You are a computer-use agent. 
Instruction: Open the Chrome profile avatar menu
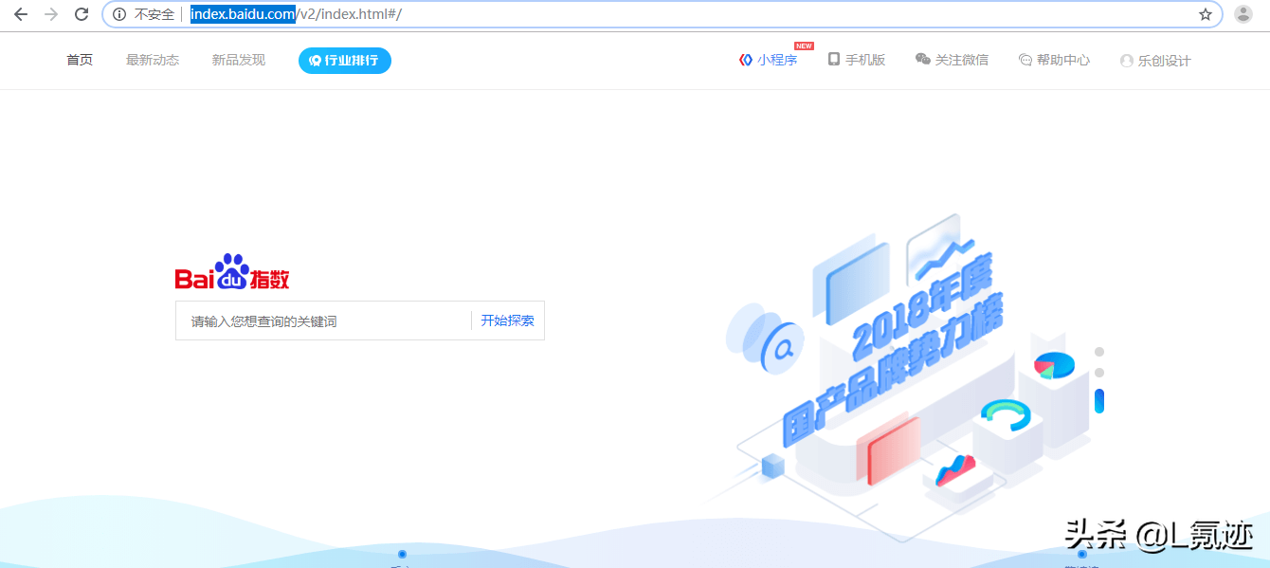1243,14
